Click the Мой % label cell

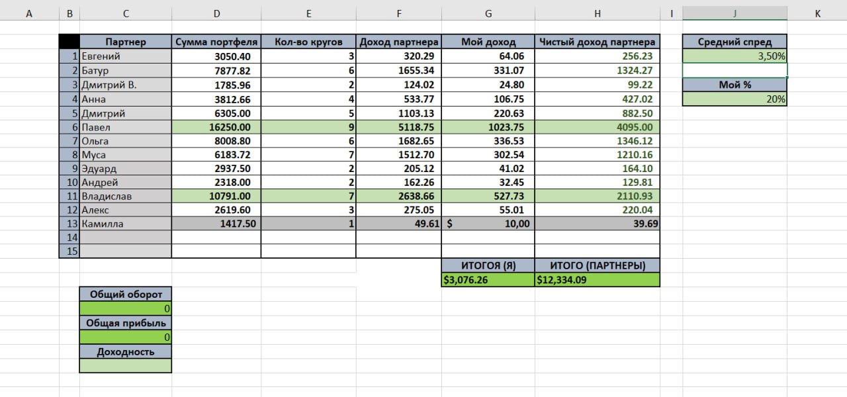(x=735, y=85)
